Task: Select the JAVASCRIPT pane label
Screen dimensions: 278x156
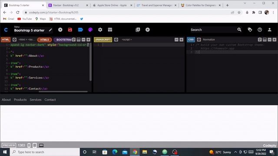Action: pos(103,39)
